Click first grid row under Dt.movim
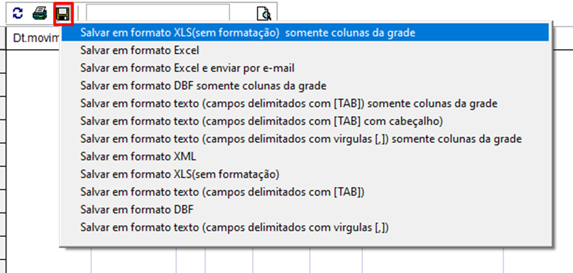Screen dimensions: 573x273 (x=32, y=59)
